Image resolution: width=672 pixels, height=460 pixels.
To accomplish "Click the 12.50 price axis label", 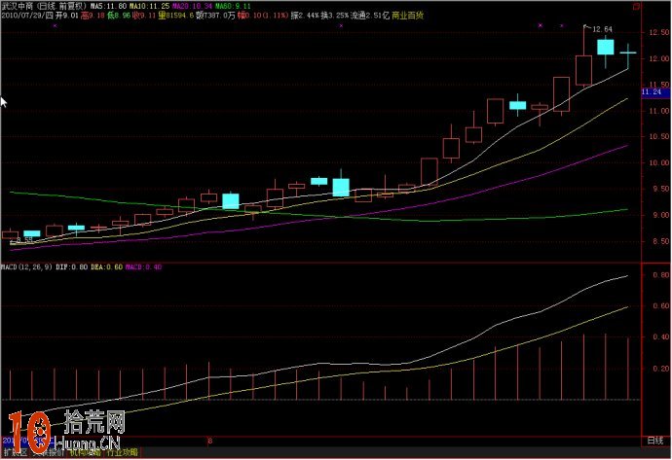I will point(658,32).
